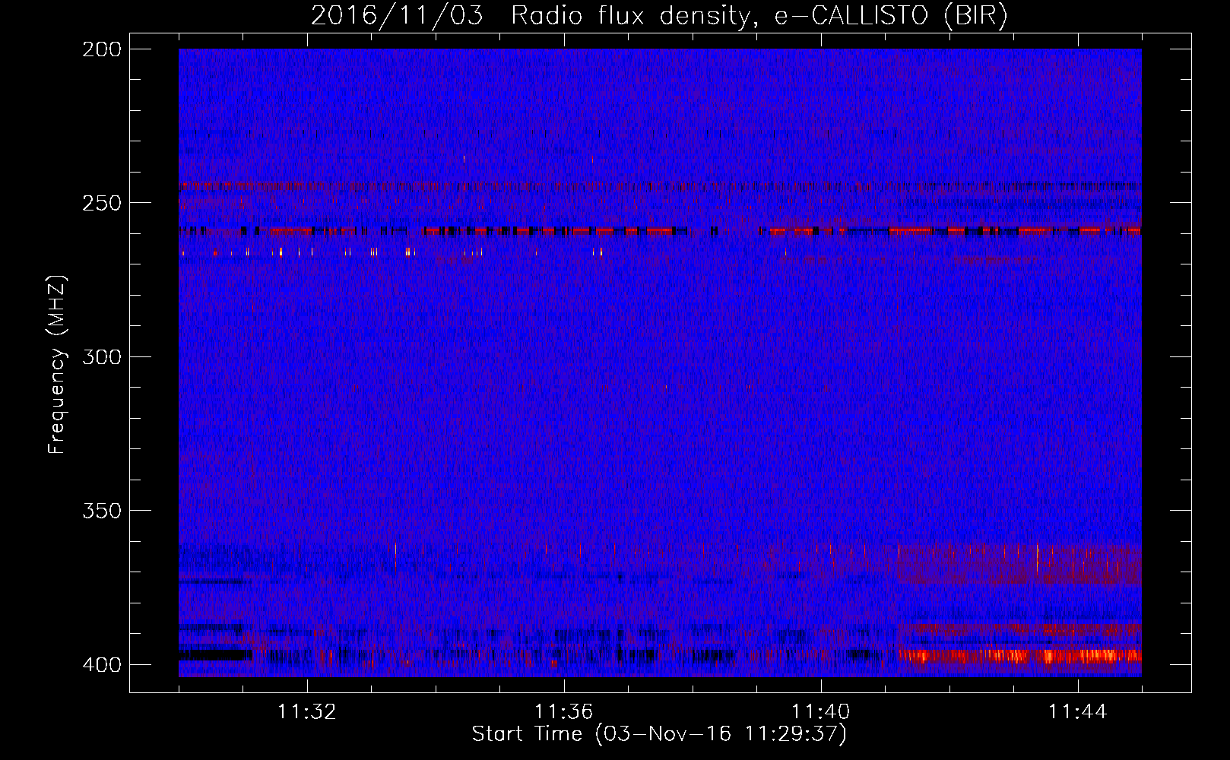Click the 250 frequency tick label

pyautogui.click(x=102, y=203)
